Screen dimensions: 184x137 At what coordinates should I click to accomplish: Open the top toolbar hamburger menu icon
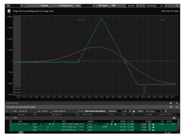click(177, 6)
